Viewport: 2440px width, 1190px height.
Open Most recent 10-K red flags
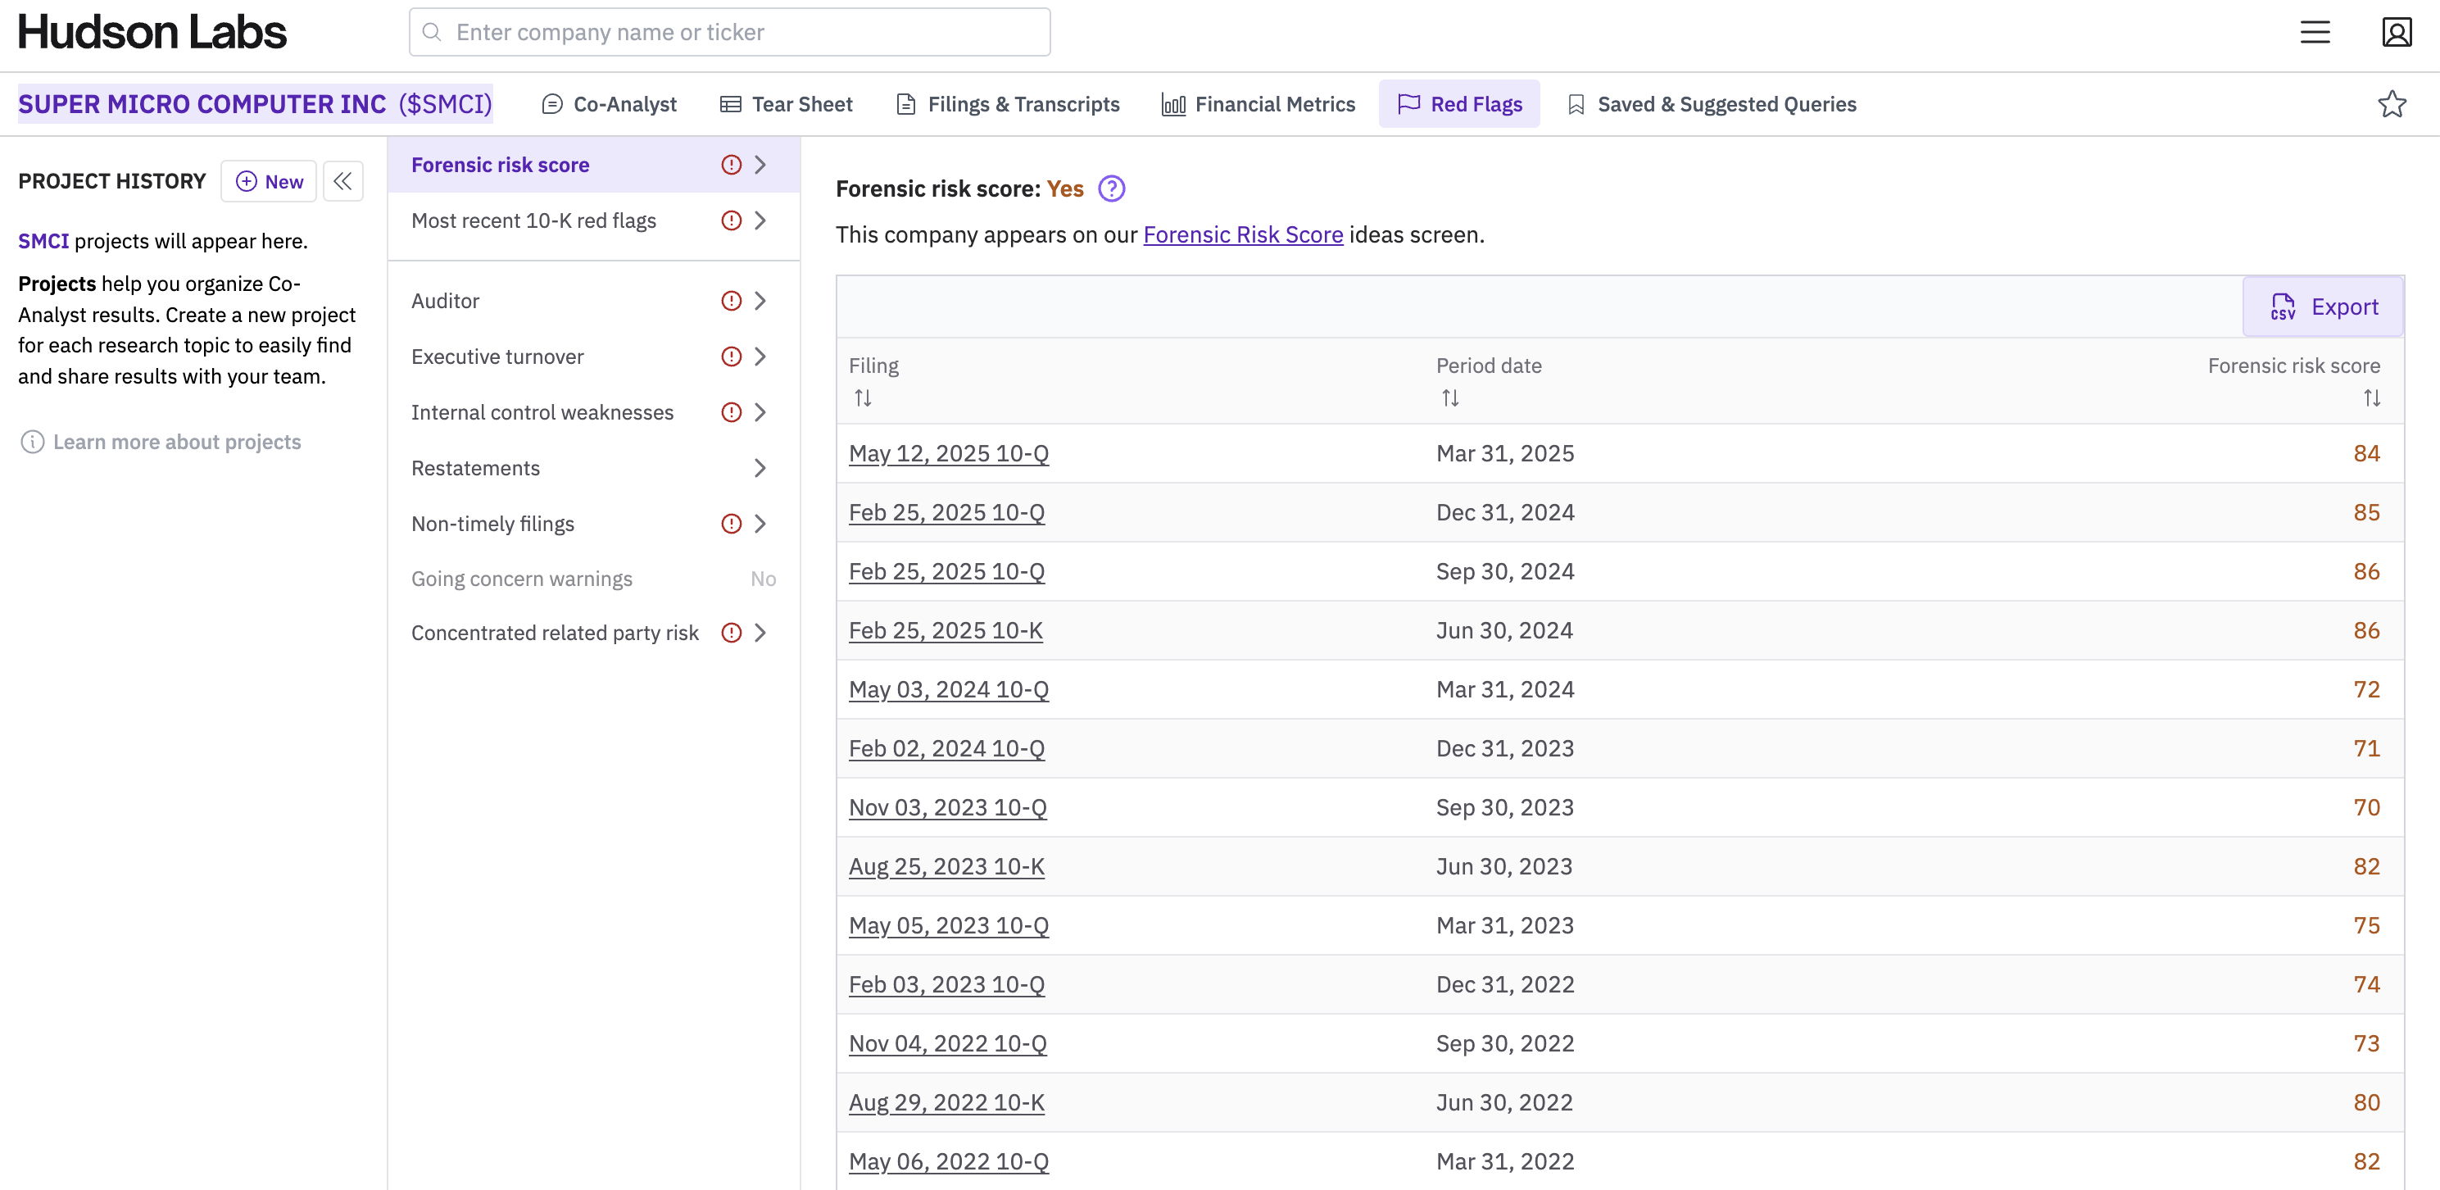coord(533,220)
